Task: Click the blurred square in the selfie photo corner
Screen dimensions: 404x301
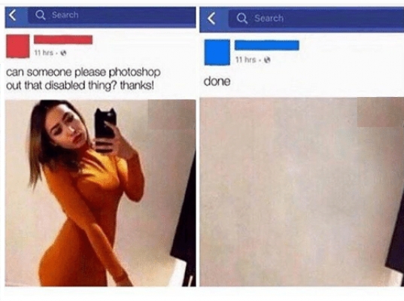Action: click(172, 114)
